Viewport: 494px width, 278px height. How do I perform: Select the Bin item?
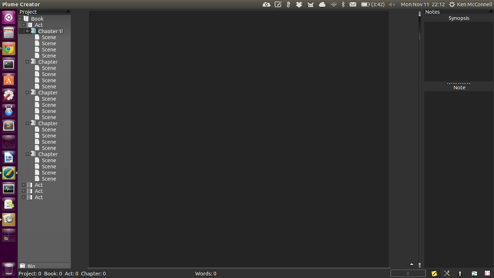(44, 266)
